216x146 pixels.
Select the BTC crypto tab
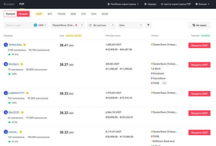pyautogui.click(x=50, y=14)
